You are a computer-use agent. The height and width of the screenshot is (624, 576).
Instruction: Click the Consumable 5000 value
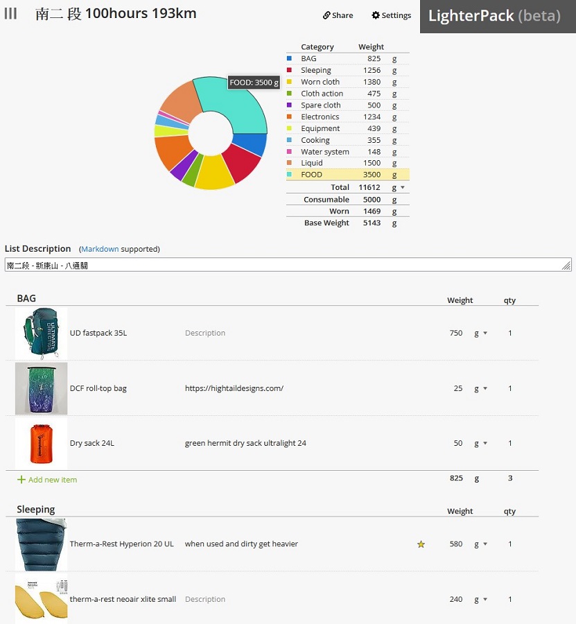point(372,200)
